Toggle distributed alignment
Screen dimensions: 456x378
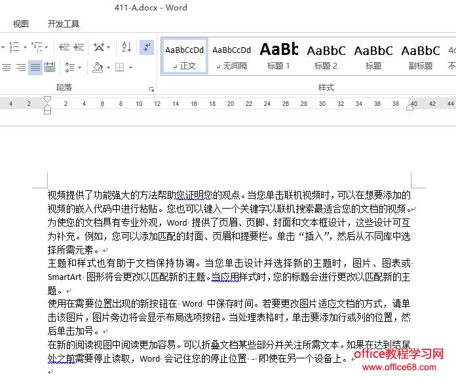tap(49, 67)
